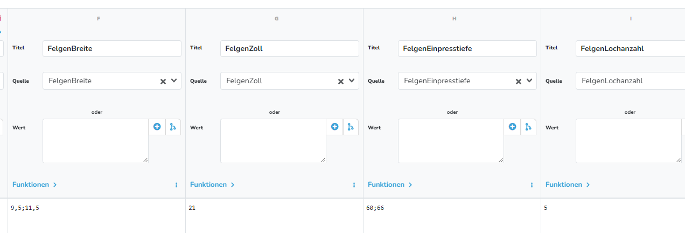Click the Wert textarea in column H
This screenshot has width=685, height=233.
click(451, 141)
